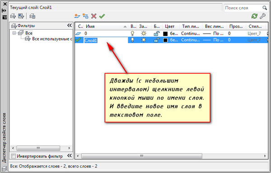Toggle the freeze sun icon for Слой1
The image size is (271, 173).
coord(144,40)
